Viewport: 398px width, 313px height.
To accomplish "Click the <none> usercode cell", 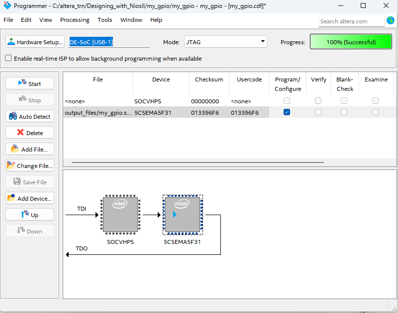I will click(x=249, y=101).
